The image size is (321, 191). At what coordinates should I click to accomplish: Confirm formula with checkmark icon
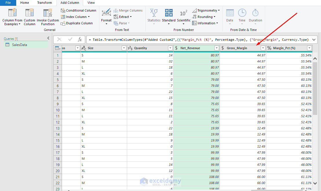coord(70,39)
